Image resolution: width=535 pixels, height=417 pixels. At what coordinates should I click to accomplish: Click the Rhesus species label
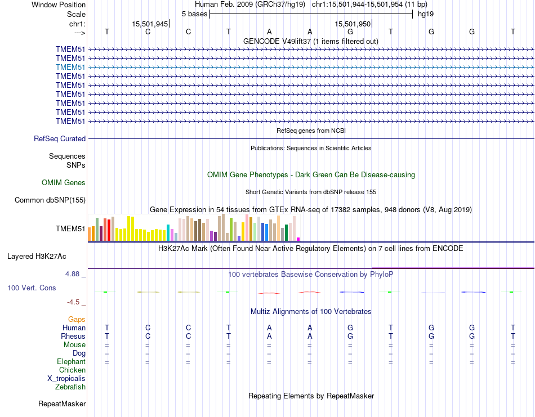tap(73, 336)
